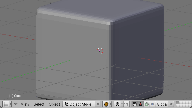The image size is (192, 108).
Task: Toggle the first layer button in top row
Action: coord(178,103)
